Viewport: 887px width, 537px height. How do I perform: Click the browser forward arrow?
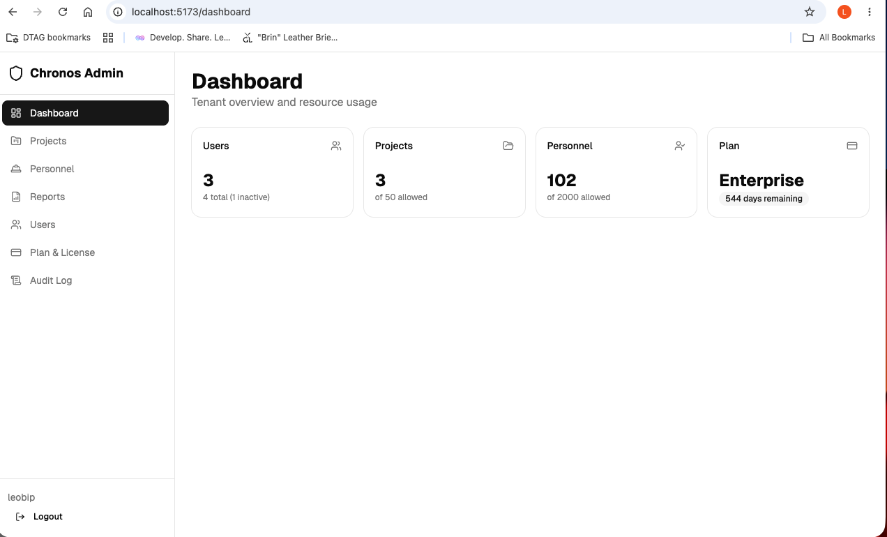point(38,12)
